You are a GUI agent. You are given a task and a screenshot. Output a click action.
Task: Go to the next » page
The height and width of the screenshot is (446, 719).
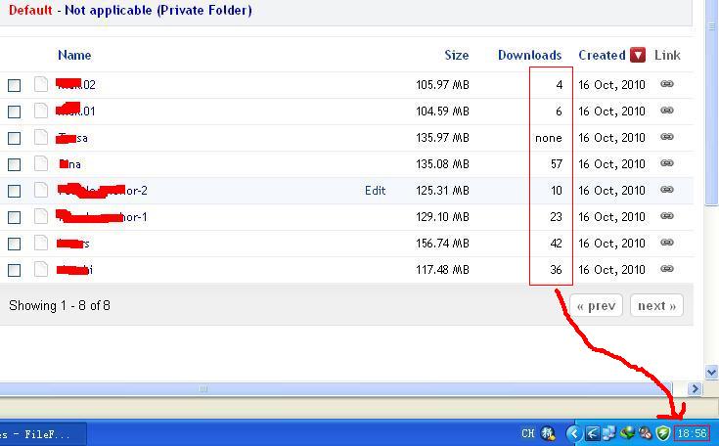[656, 305]
